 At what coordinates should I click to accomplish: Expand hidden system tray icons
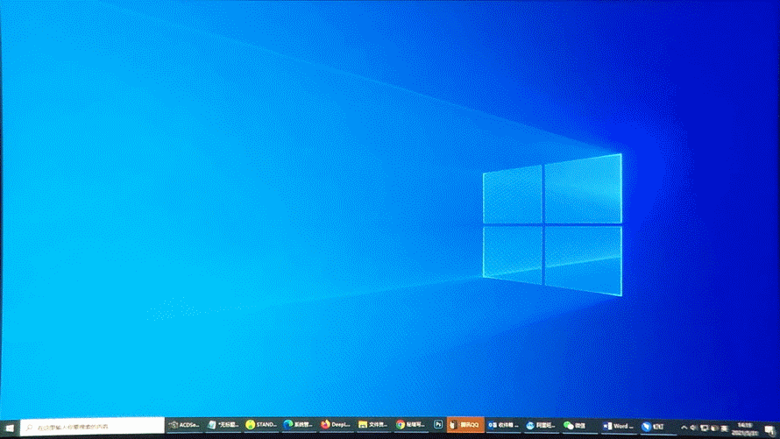[x=684, y=428]
